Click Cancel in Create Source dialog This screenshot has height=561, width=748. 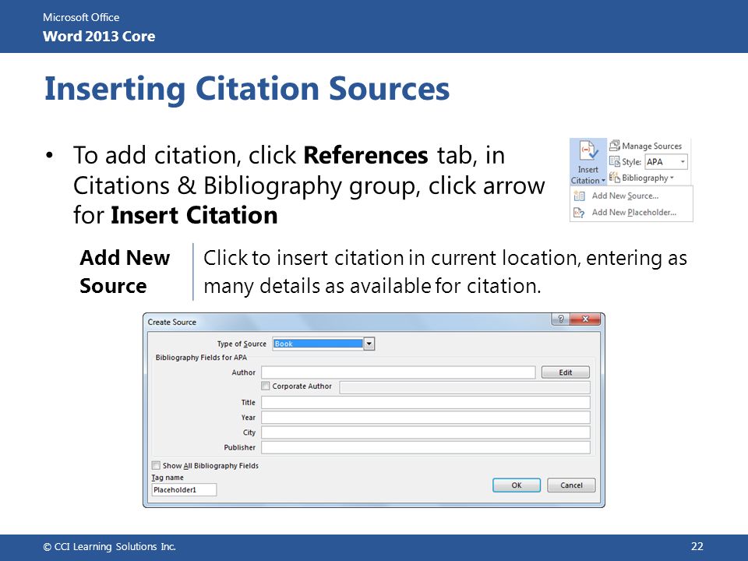click(x=571, y=485)
